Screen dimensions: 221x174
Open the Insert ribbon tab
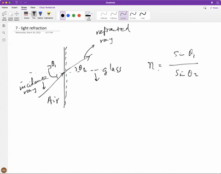14,7
